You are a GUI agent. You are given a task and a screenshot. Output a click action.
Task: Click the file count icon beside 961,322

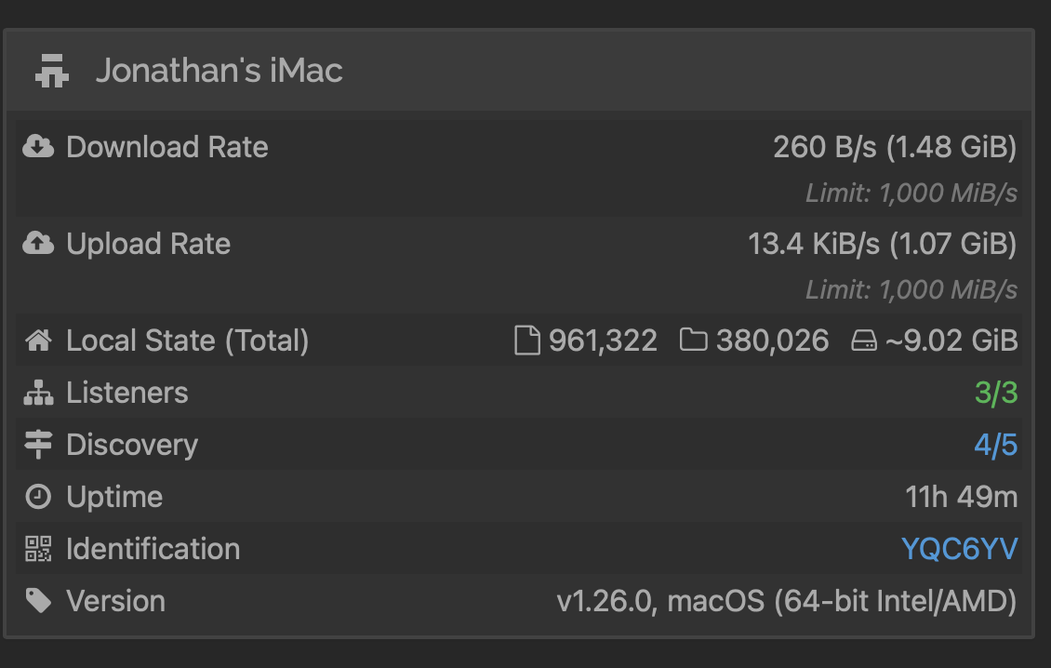(526, 340)
